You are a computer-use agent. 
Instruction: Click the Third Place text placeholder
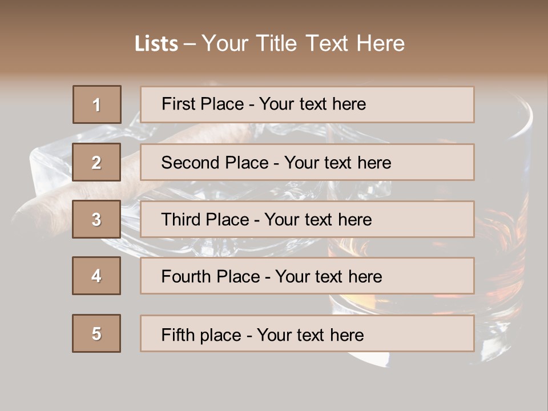coord(307,219)
